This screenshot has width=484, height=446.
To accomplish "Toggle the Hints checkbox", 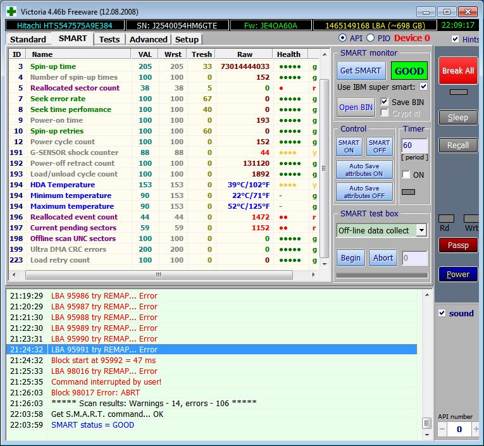I will coord(456,39).
